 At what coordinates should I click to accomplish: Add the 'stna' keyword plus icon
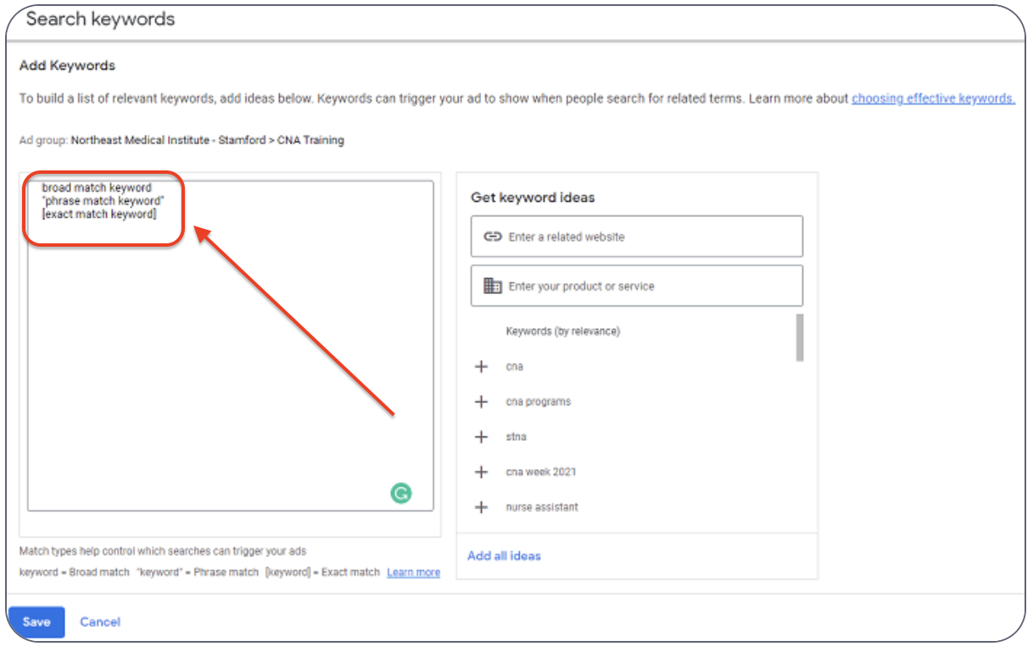(481, 437)
